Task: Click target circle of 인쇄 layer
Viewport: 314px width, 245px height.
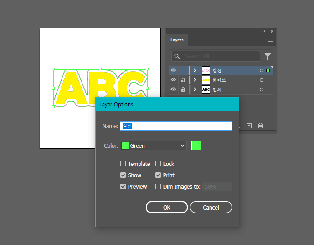Action: coord(261,90)
